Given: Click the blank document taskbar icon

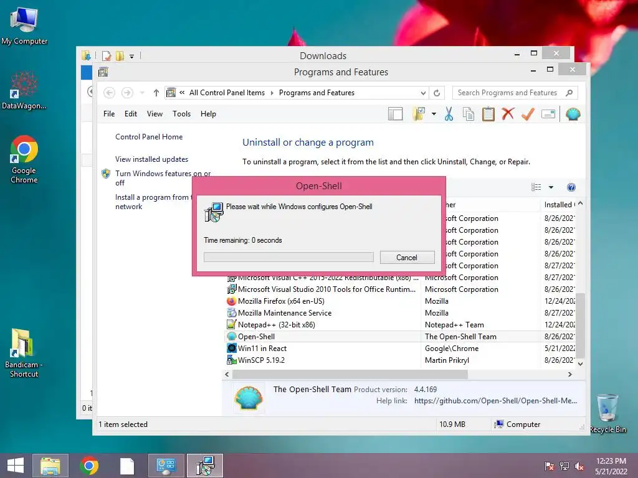Looking at the screenshot, I should click(x=127, y=466).
